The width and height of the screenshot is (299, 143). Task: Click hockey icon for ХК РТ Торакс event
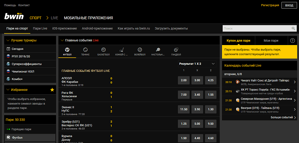coord(237,91)
